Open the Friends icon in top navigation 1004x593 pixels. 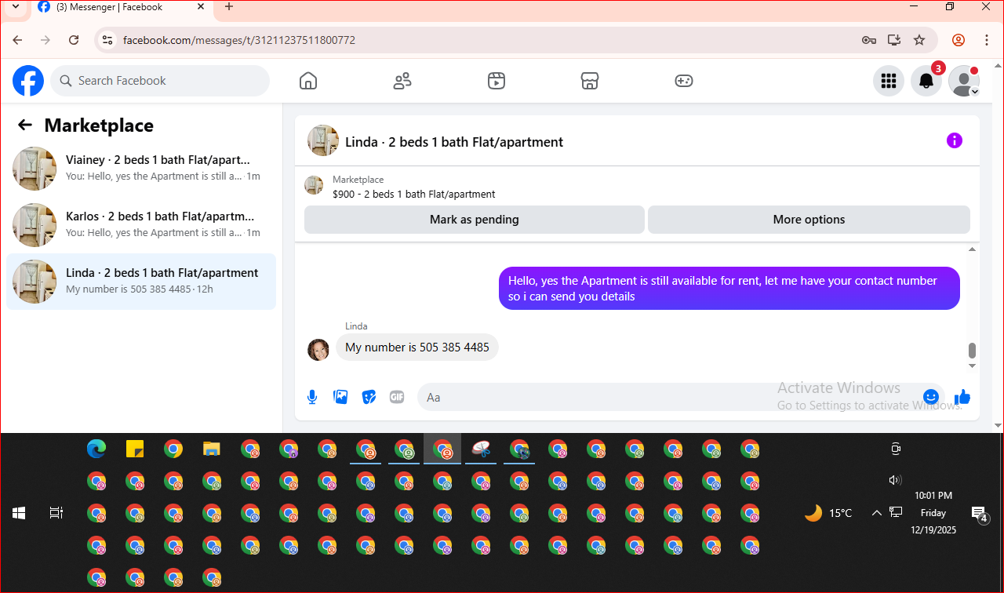click(x=402, y=81)
